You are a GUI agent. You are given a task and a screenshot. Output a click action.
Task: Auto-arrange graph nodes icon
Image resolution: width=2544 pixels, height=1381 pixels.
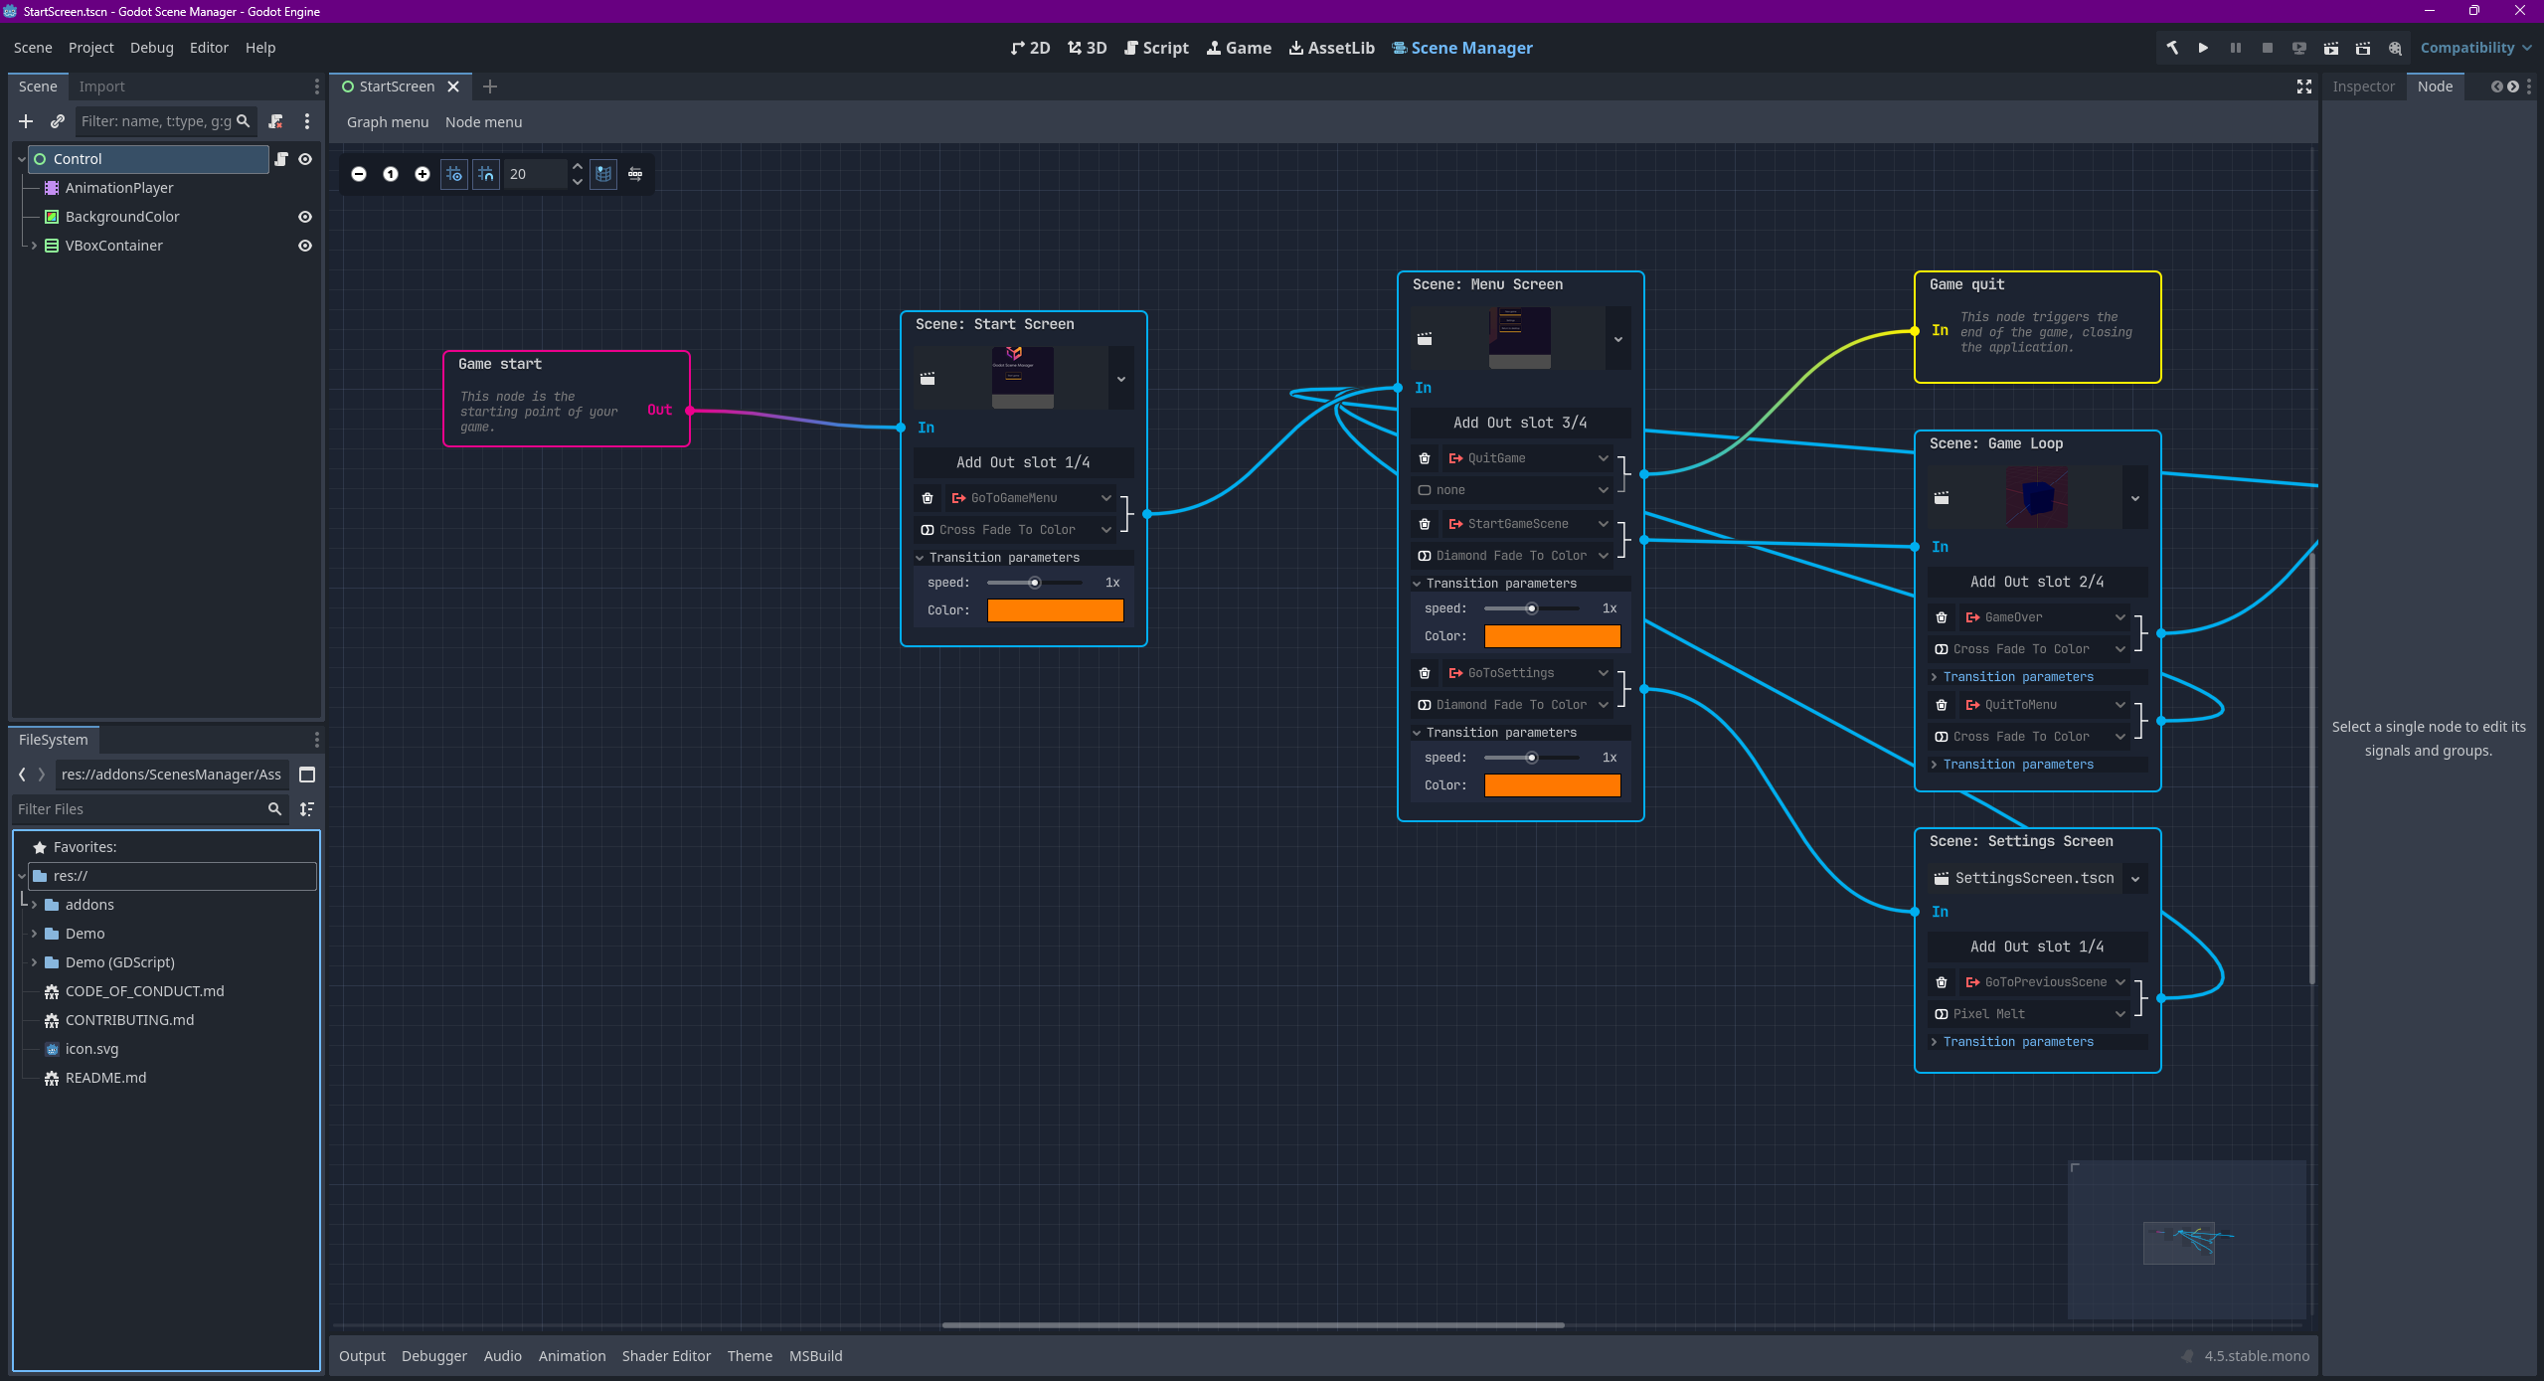(x=635, y=174)
